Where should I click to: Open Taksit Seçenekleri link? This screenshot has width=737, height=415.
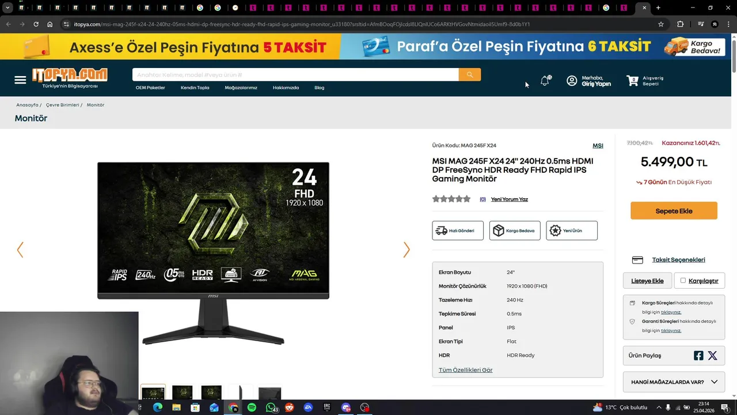pyautogui.click(x=678, y=260)
